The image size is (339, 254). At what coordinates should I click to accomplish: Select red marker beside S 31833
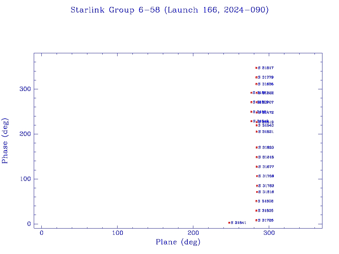[x=257, y=148]
